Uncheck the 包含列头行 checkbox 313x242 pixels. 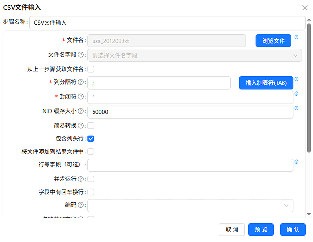91,138
